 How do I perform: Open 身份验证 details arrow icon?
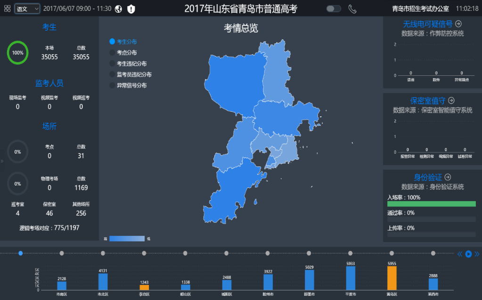[448, 177]
